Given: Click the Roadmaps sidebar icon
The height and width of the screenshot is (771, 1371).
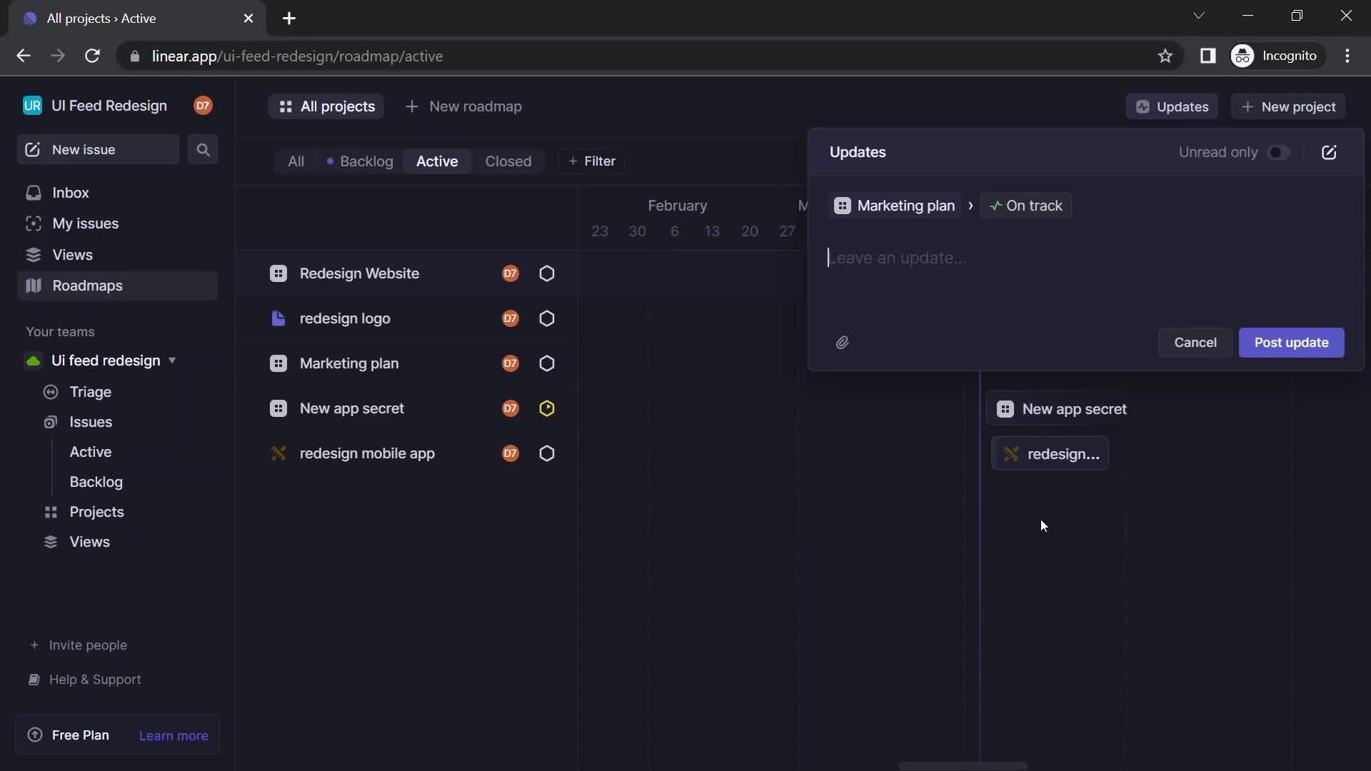Looking at the screenshot, I should pos(34,286).
